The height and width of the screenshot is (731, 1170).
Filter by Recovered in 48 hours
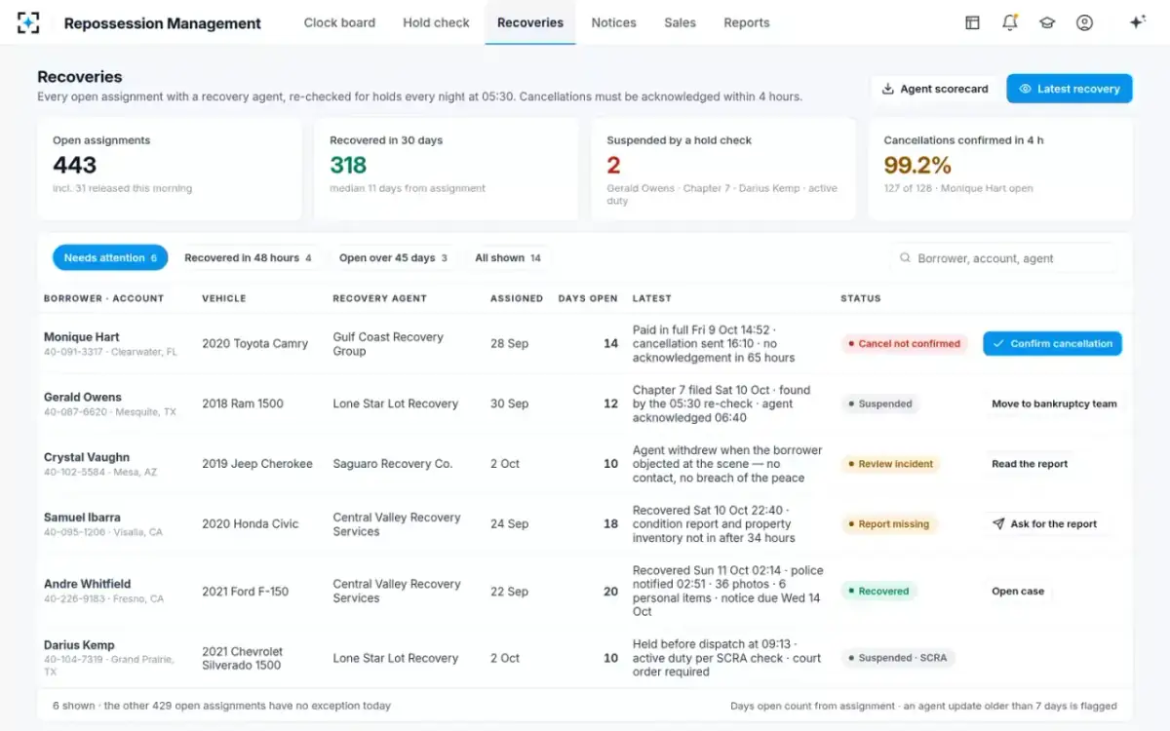pyautogui.click(x=248, y=258)
